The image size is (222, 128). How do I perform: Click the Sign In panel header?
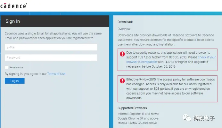pyautogui.click(x=54, y=21)
